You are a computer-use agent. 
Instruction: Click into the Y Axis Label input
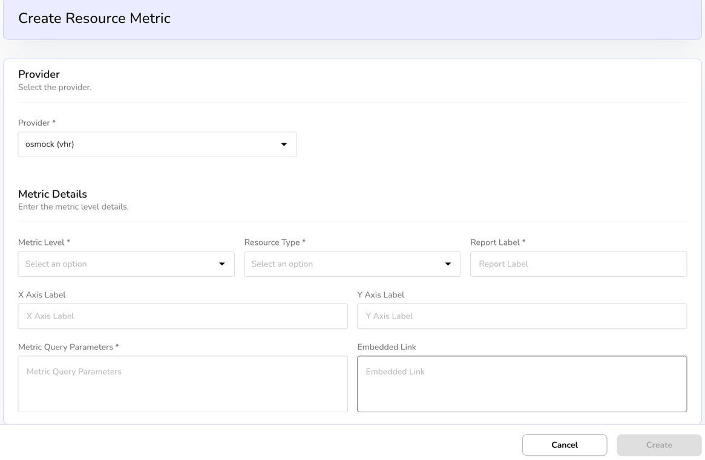522,316
